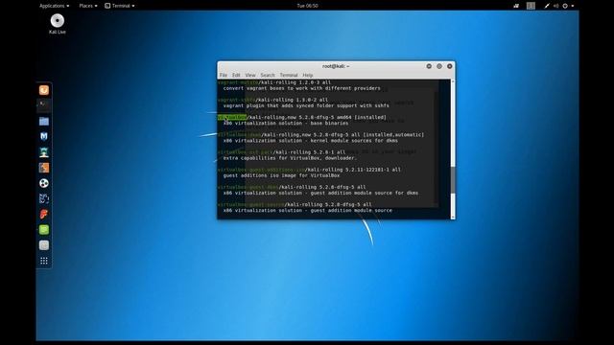This screenshot has width=614, height=345.
Task: Click the recording camera icon in top bar
Action: (516, 6)
